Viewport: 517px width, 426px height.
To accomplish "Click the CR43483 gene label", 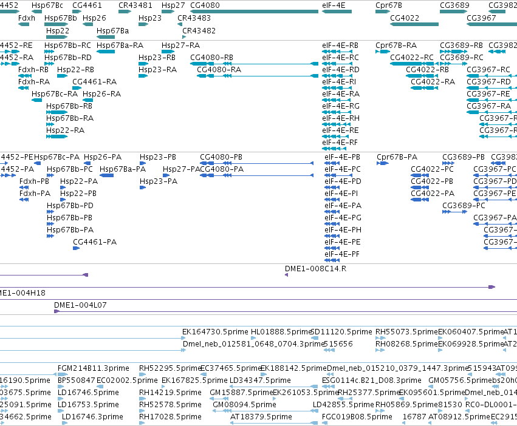I will 194,18.
